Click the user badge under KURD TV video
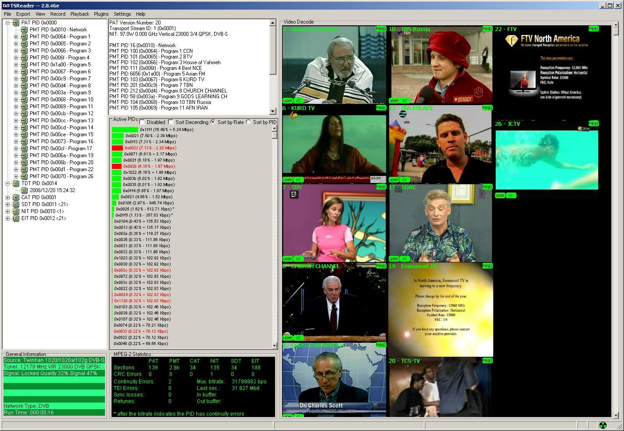 point(287,179)
